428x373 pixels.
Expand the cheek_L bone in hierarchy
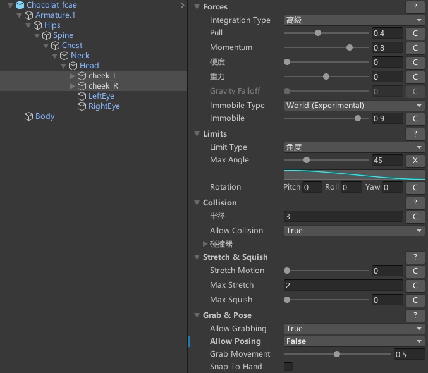tap(73, 76)
